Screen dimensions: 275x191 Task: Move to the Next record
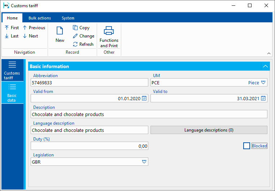(x=30, y=36)
